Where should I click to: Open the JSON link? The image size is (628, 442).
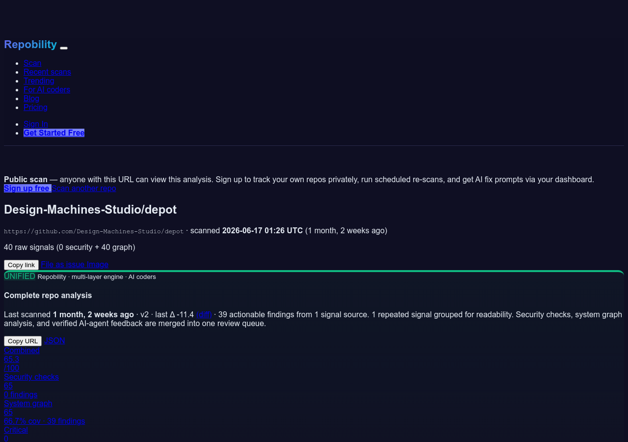(x=54, y=340)
